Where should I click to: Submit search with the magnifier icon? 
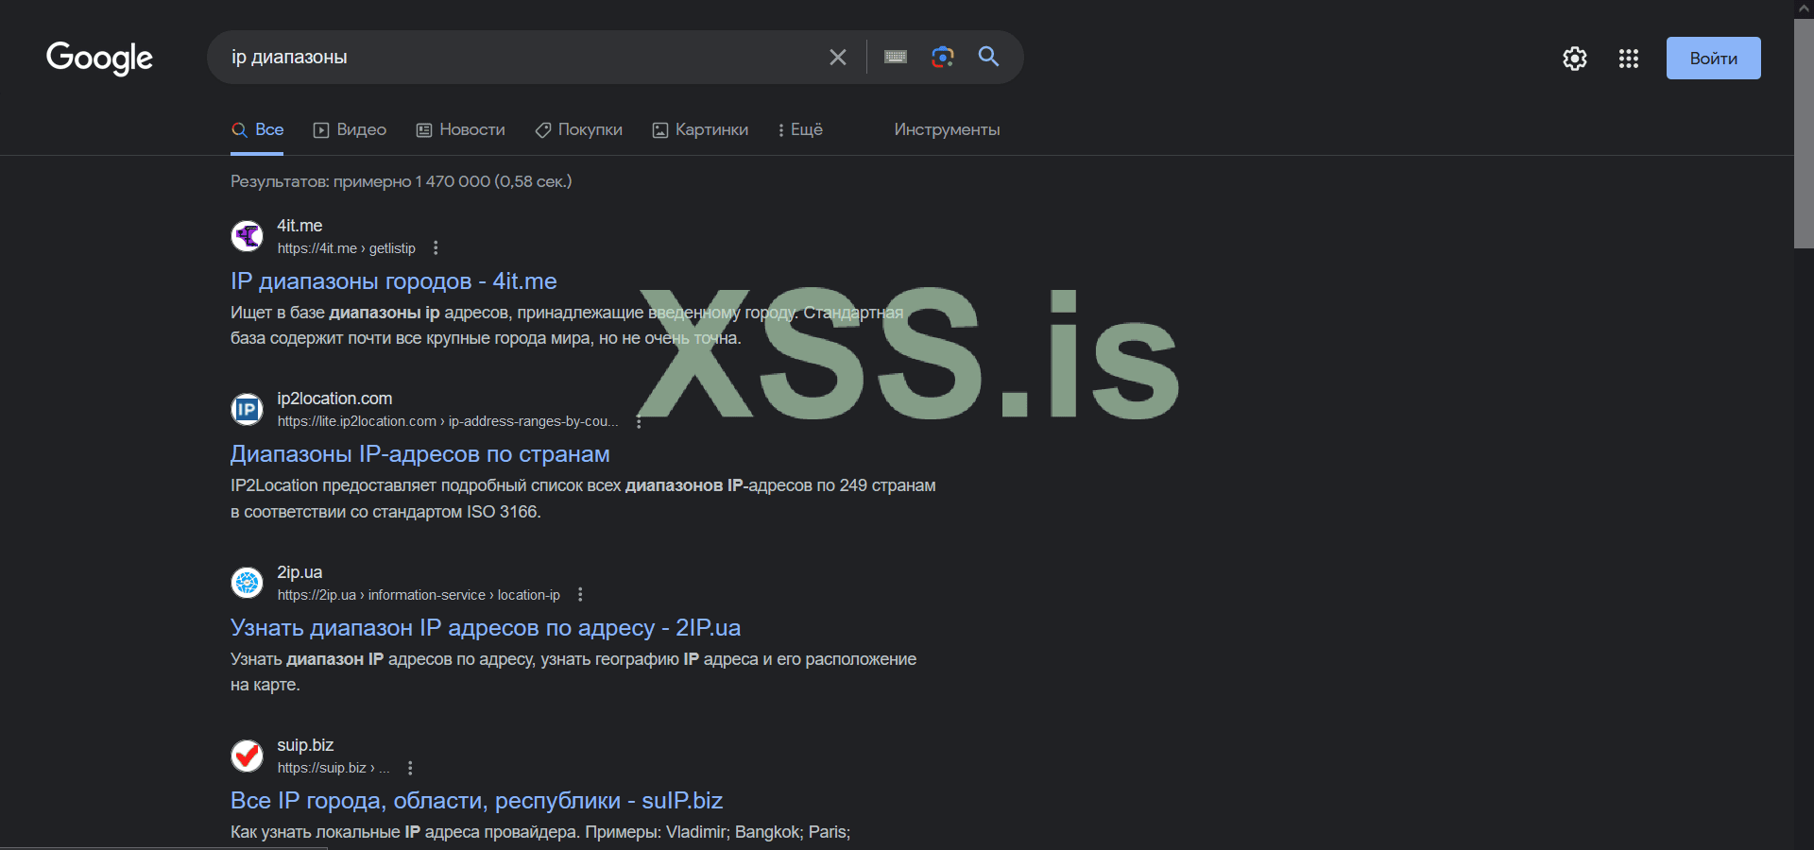pyautogui.click(x=989, y=57)
